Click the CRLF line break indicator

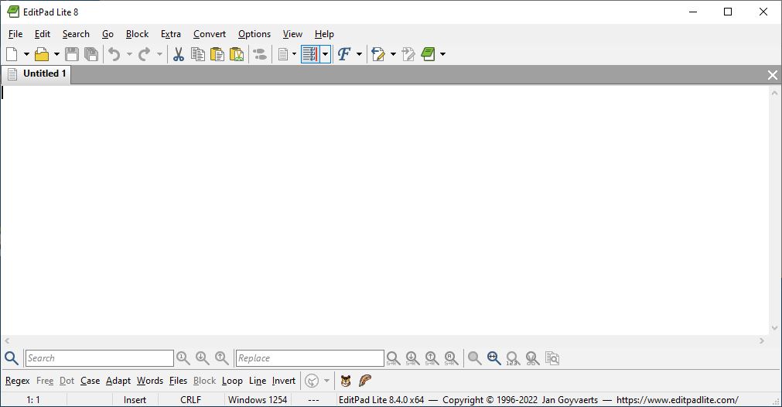190,400
